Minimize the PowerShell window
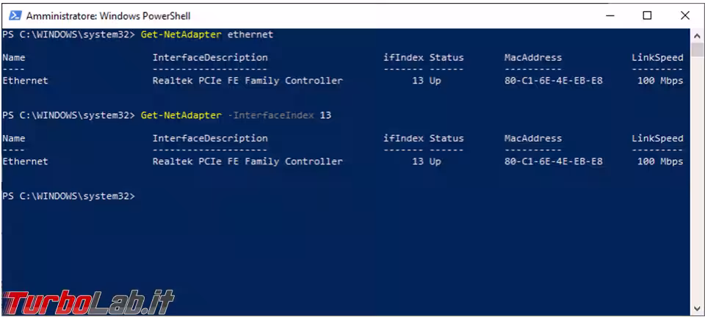This screenshot has width=705, height=317. pos(610,15)
